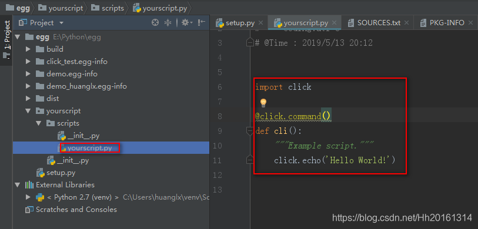Close the SOURCES.txt tab

tap(406, 23)
